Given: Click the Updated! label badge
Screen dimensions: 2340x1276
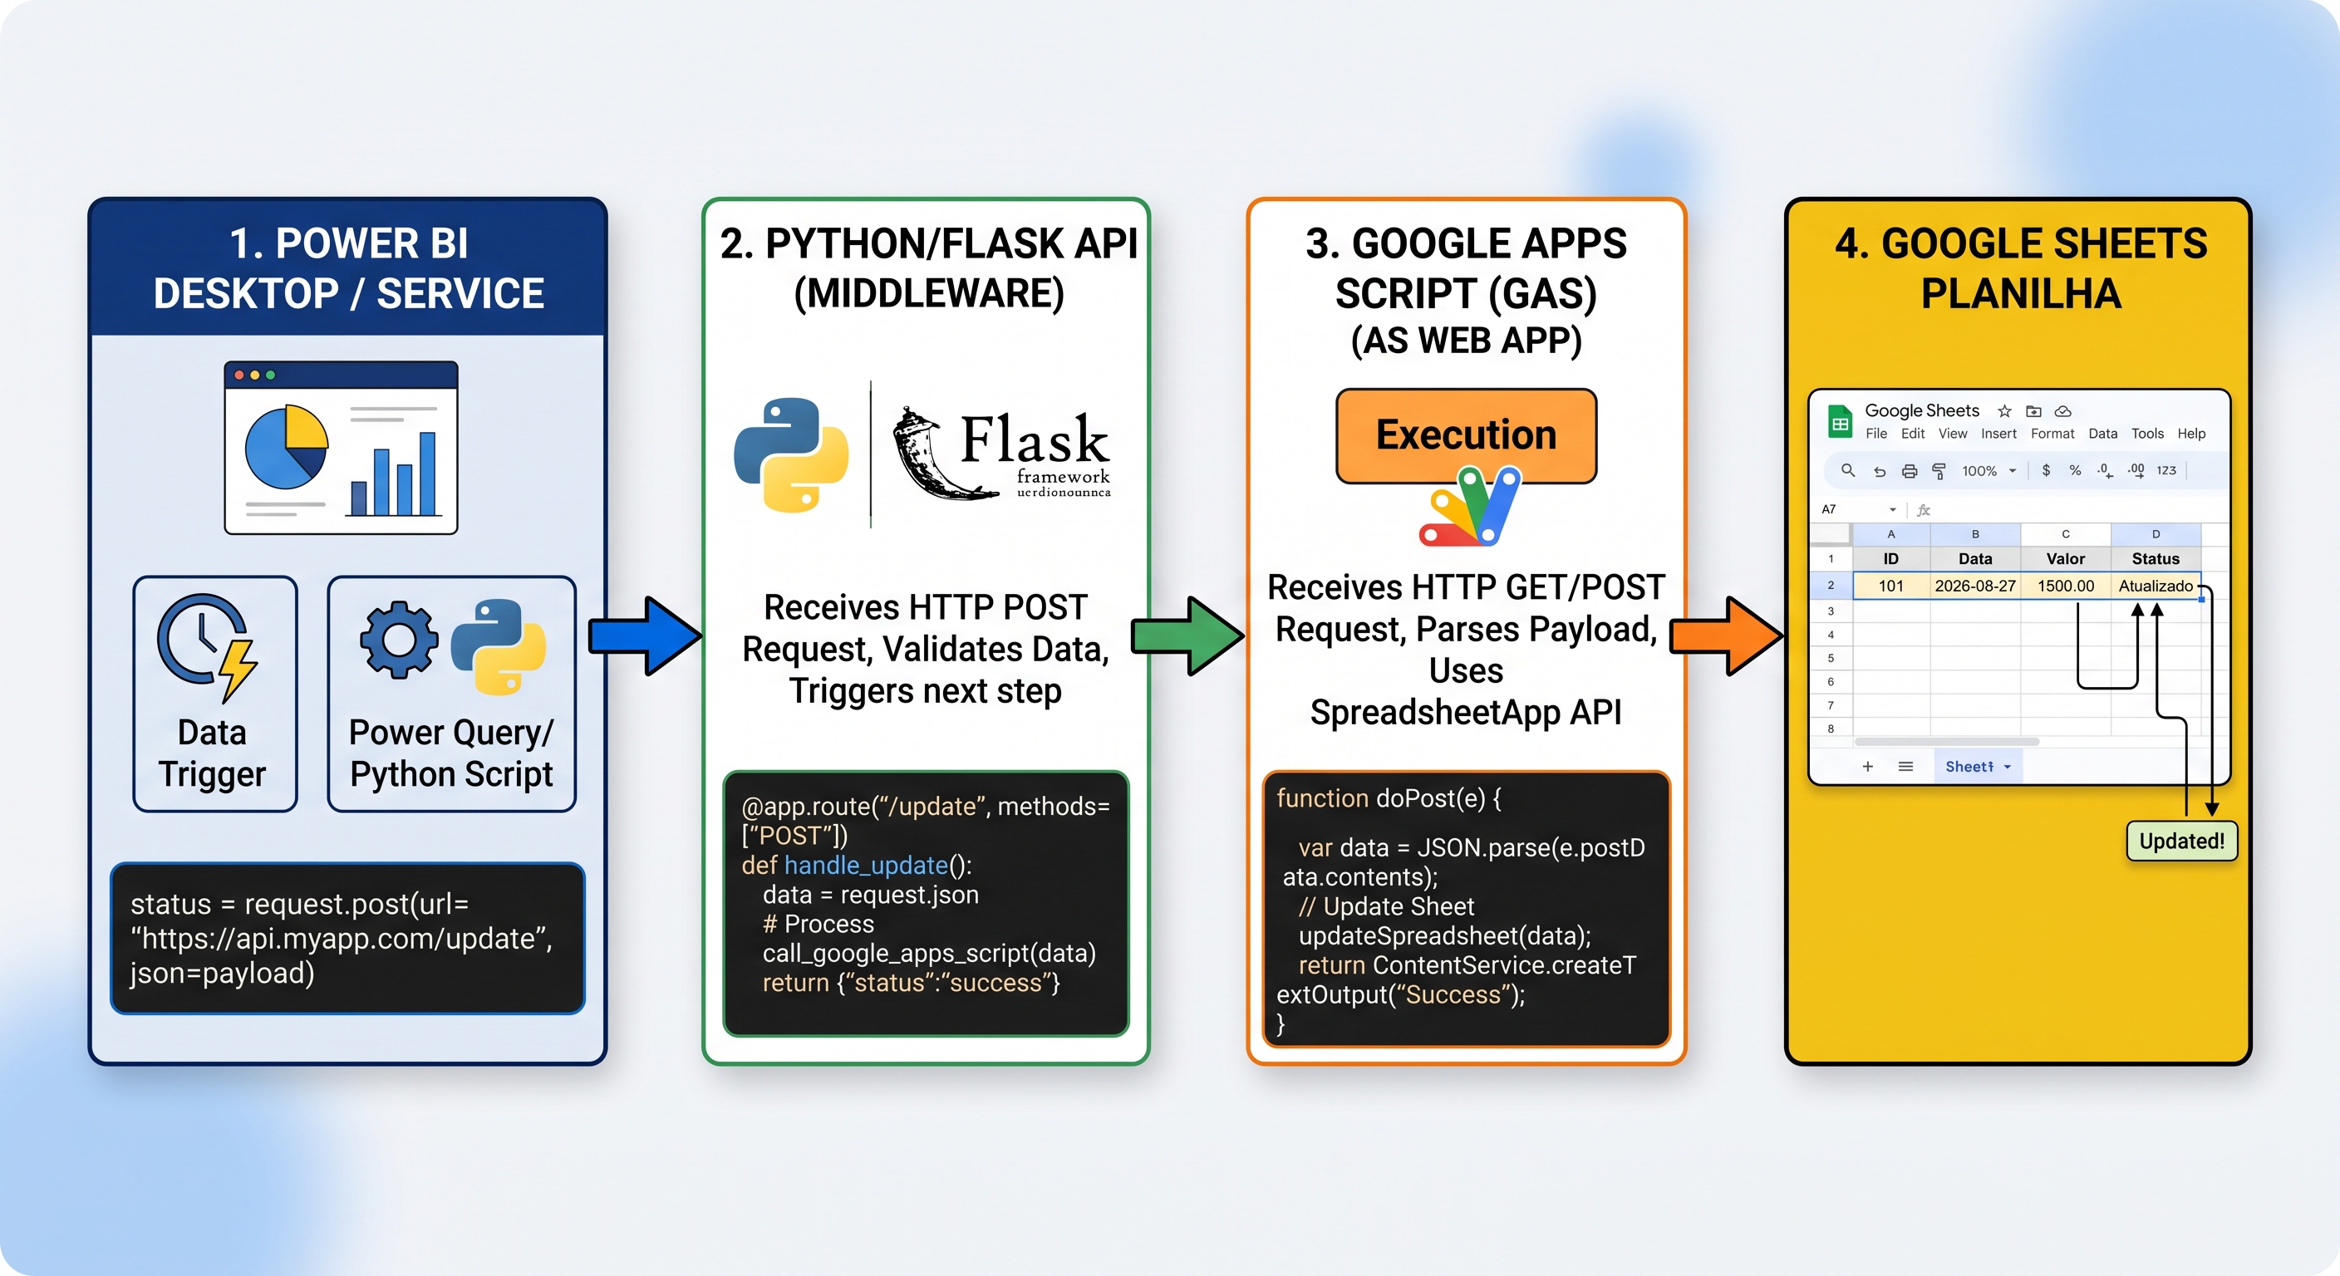Looking at the screenshot, I should tap(2182, 841).
